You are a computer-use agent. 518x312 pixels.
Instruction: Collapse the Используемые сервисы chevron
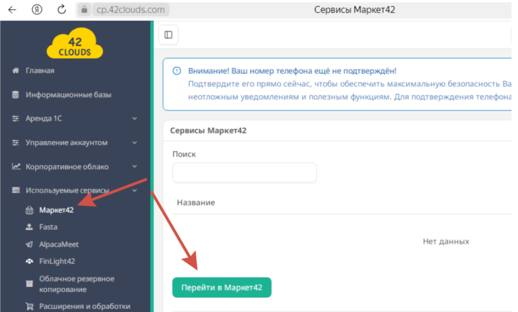tap(134, 190)
